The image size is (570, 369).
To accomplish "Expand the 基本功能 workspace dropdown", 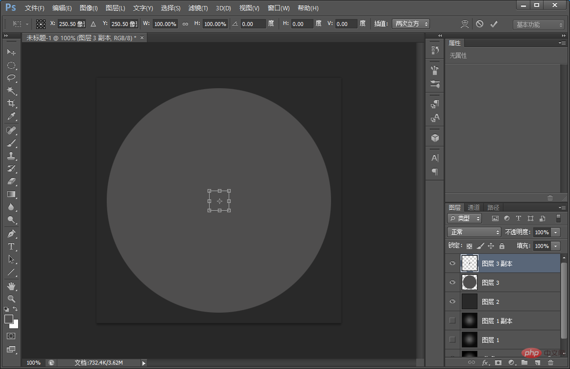I will tap(539, 25).
